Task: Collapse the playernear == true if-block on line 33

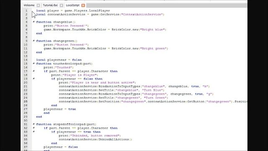Action: click(x=33, y=132)
